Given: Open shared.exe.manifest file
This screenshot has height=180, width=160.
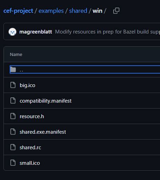Looking at the screenshot, I should tap(43, 132).
